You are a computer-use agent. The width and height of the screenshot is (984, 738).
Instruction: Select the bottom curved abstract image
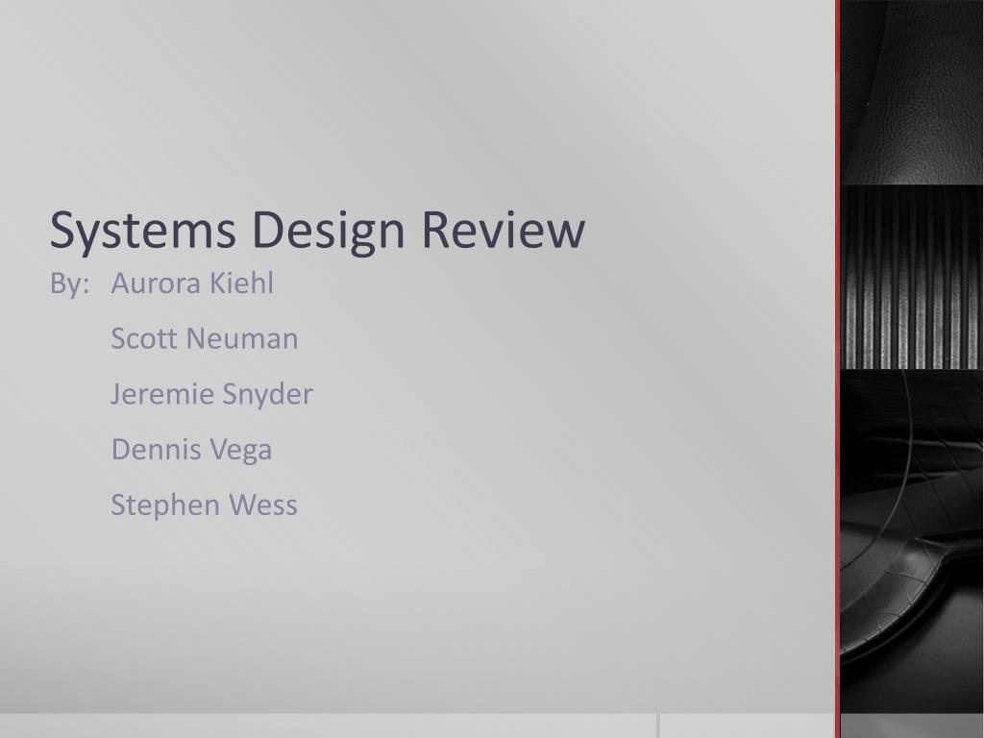(912, 542)
